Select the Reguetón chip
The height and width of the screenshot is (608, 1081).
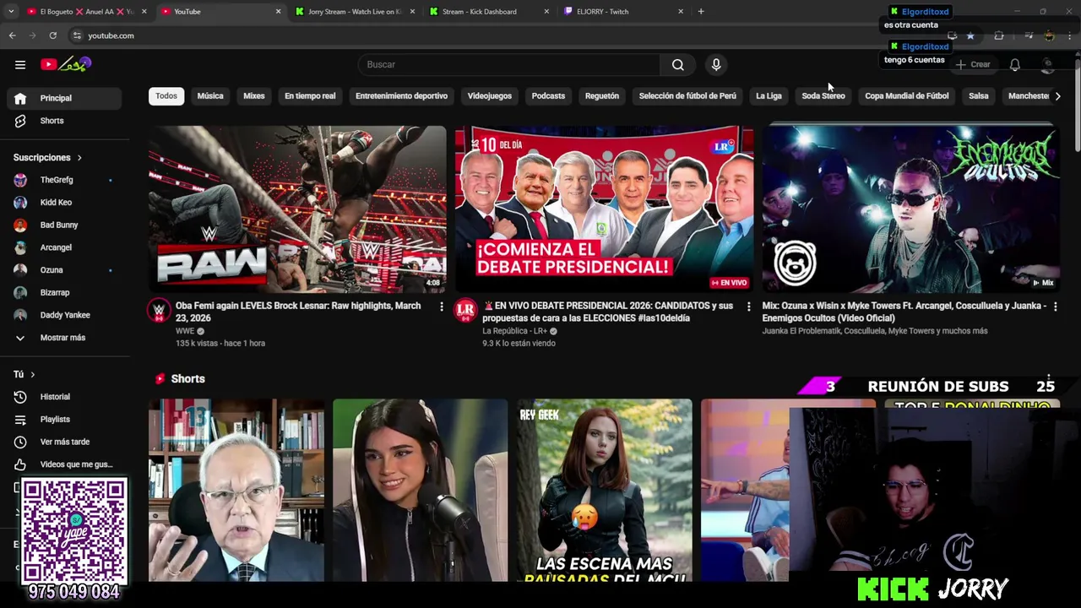[602, 95]
